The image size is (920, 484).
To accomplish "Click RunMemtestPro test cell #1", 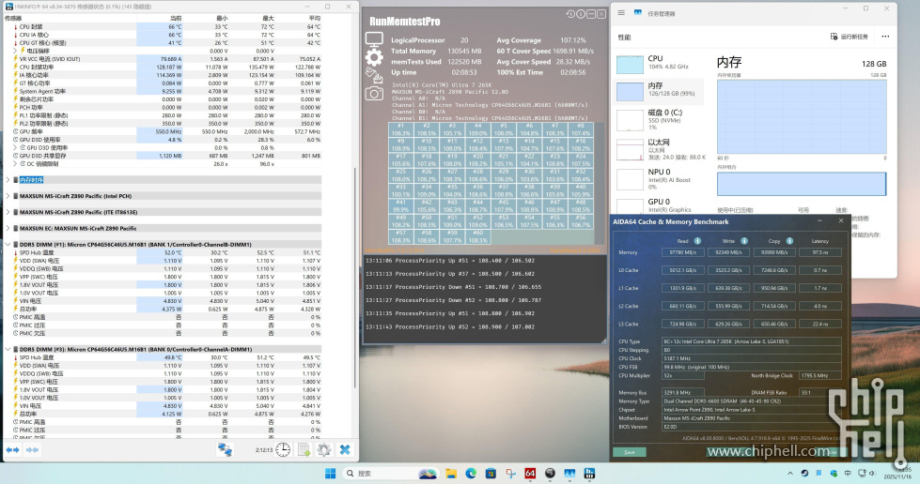I will pos(400,129).
